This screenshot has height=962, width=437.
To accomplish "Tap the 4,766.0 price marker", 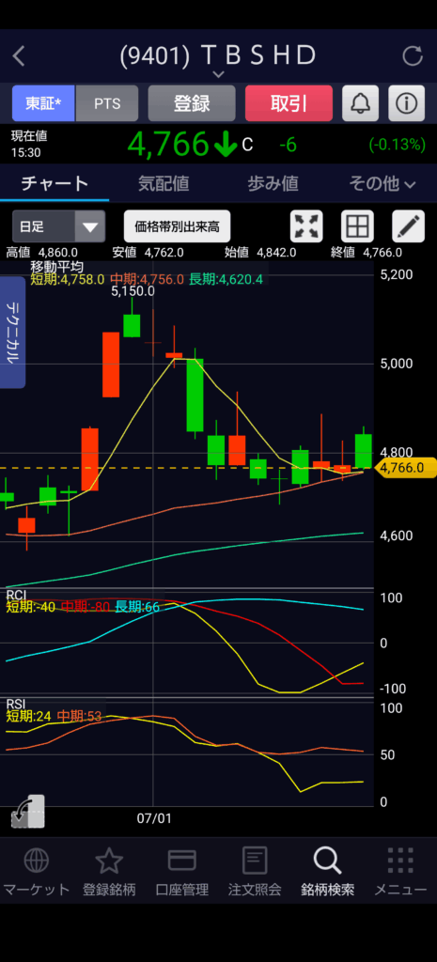I will pos(406,468).
